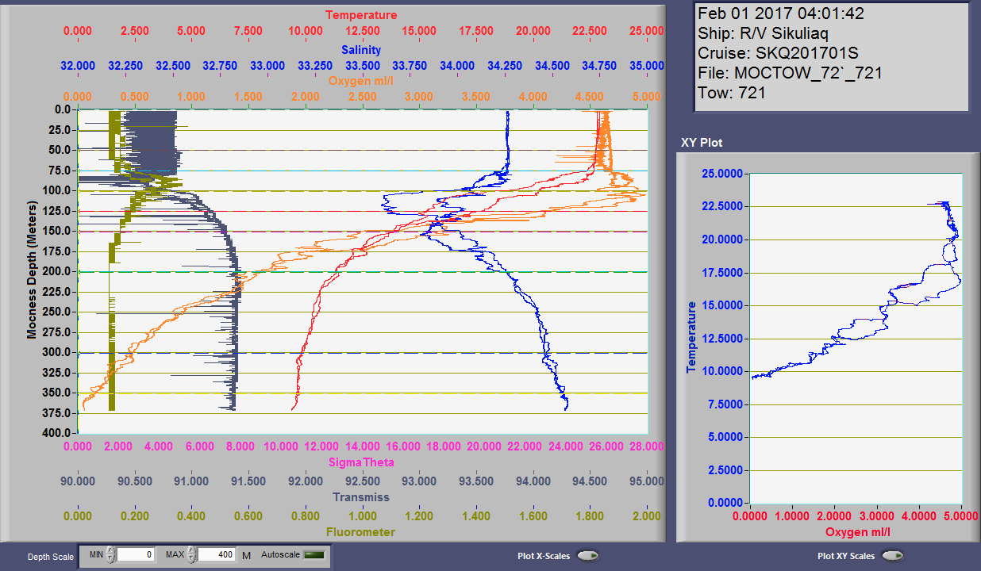This screenshot has height=571, width=981.
Task: Click 35.000 on the blue Salinity scale
Action: 647,65
